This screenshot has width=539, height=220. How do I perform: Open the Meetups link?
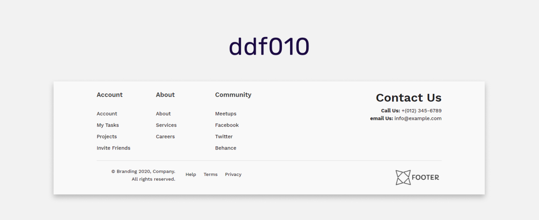[x=225, y=114]
